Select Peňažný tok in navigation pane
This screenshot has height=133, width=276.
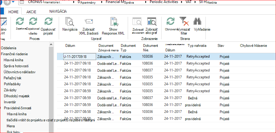13,78
